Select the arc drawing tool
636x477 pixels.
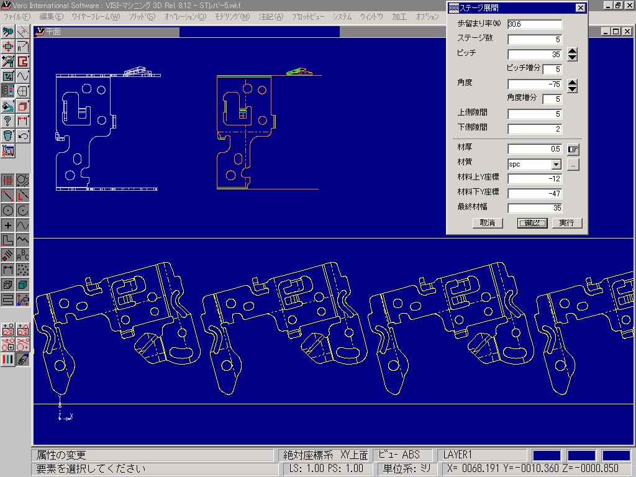click(x=23, y=210)
